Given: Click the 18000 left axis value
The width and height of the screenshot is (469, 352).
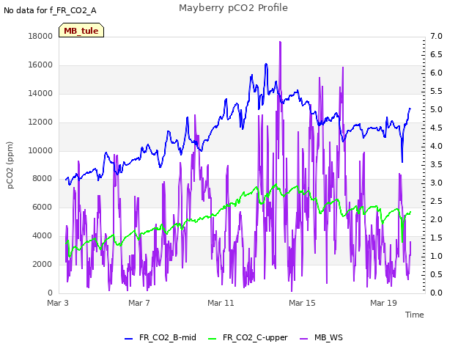Looking at the screenshot, I should point(40,36).
